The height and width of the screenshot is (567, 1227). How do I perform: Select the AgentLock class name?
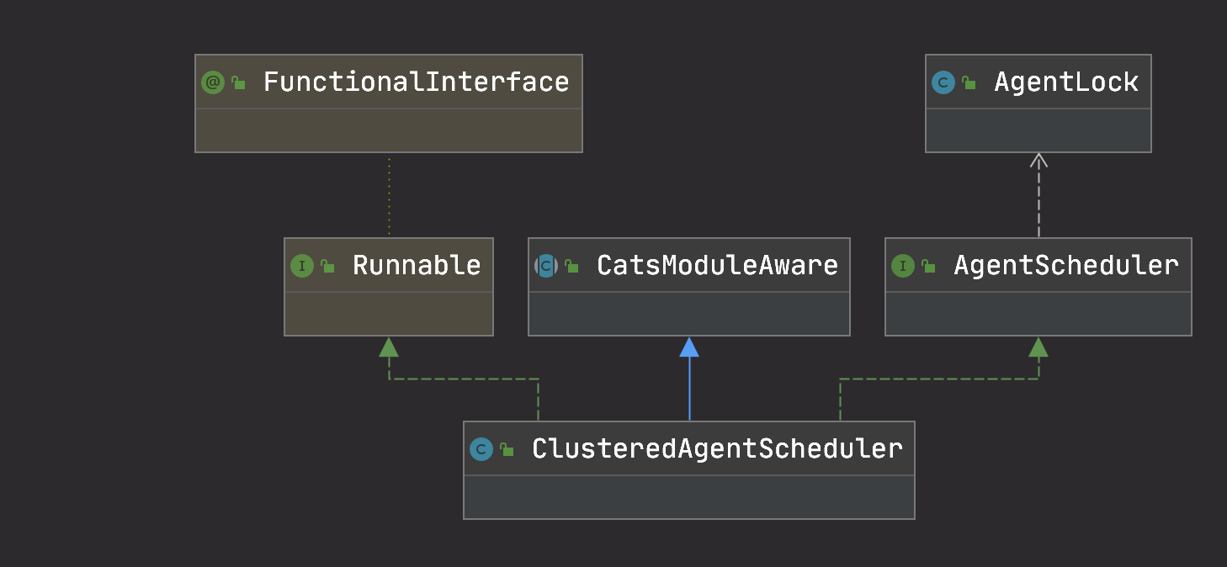pos(1065,82)
